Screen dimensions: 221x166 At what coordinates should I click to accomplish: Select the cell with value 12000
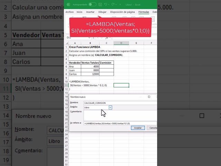(90, 74)
